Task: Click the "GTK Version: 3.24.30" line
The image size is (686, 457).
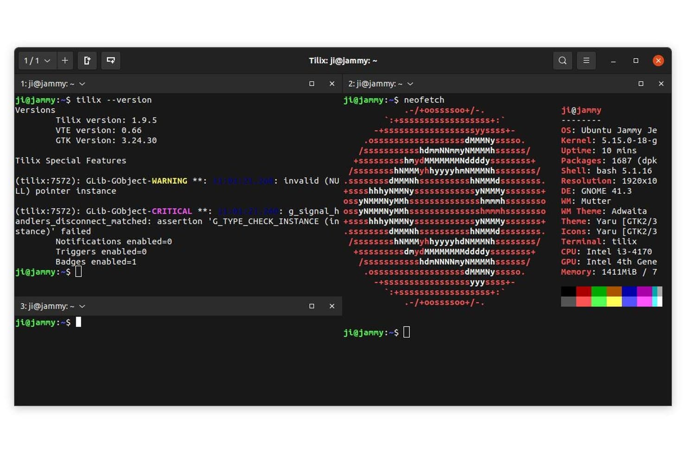Action: coord(106,140)
